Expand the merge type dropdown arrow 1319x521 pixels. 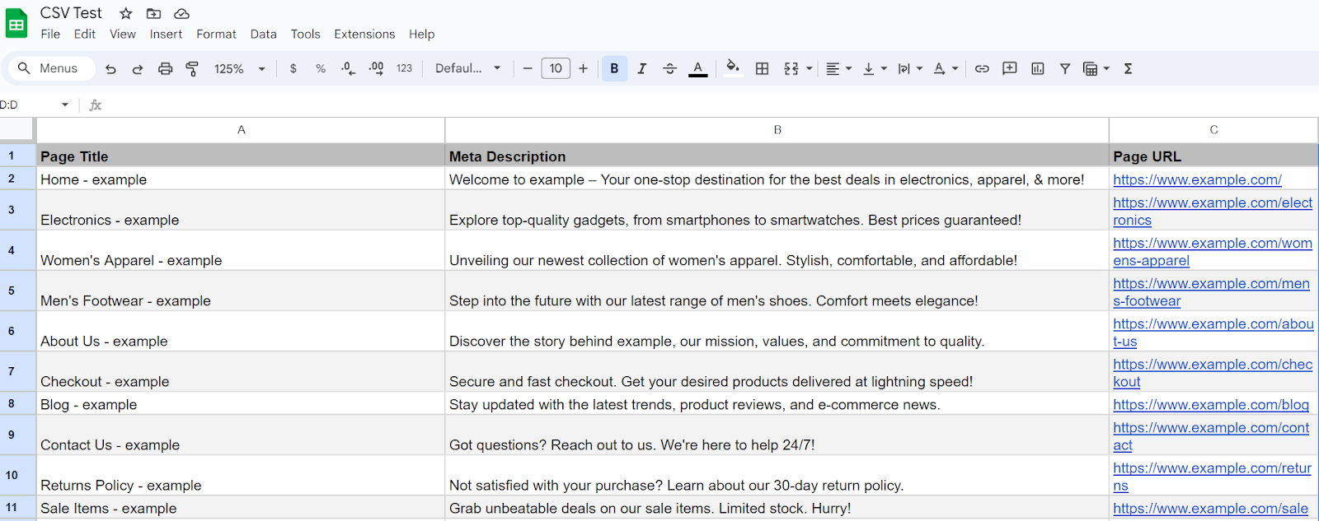click(810, 69)
